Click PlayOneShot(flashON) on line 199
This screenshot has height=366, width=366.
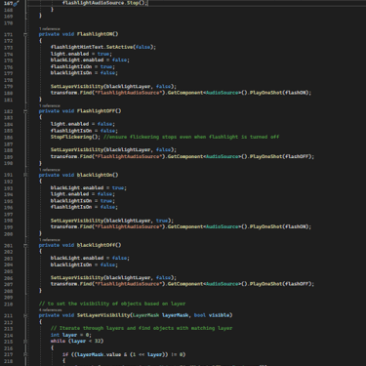280,226
